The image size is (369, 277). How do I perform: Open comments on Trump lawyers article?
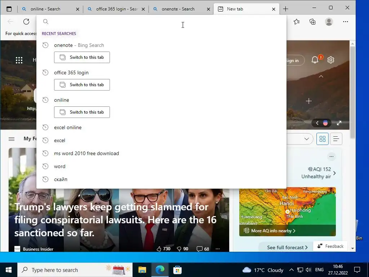(203, 249)
